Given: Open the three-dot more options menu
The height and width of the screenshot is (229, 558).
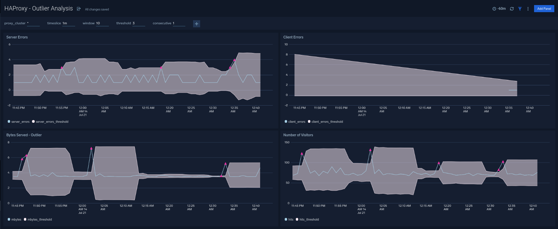Looking at the screenshot, I should coord(528,9).
